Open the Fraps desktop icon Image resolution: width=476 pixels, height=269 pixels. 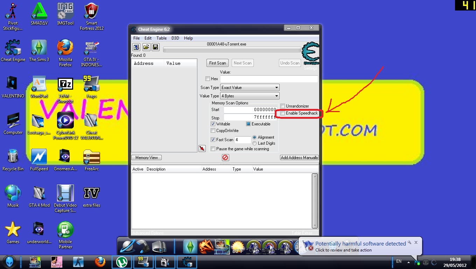click(92, 87)
